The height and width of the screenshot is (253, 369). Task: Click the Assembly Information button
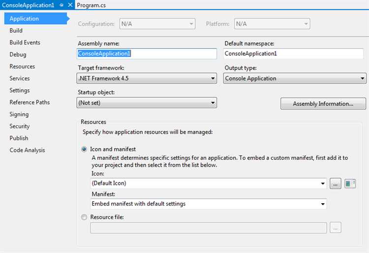323,104
